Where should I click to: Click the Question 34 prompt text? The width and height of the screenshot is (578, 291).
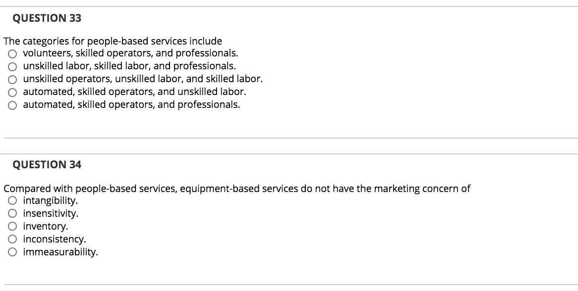[237, 189]
